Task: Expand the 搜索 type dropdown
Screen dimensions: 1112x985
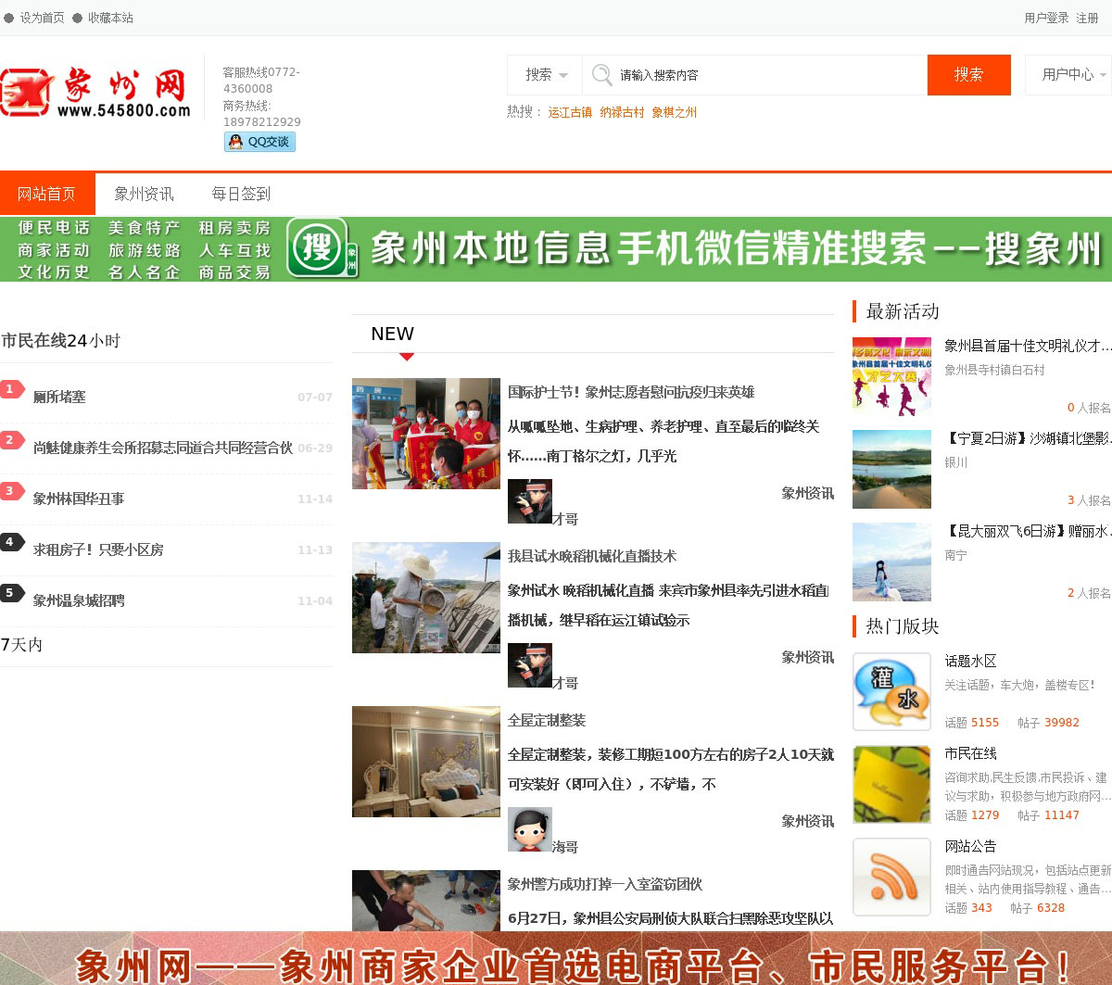Action: click(x=546, y=75)
